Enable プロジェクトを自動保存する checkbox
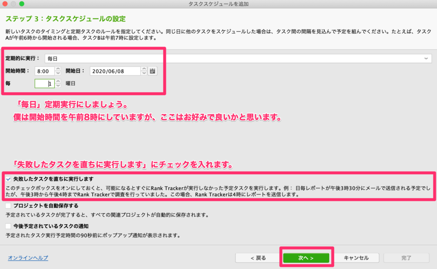437x269 pixels. pyautogui.click(x=9, y=206)
